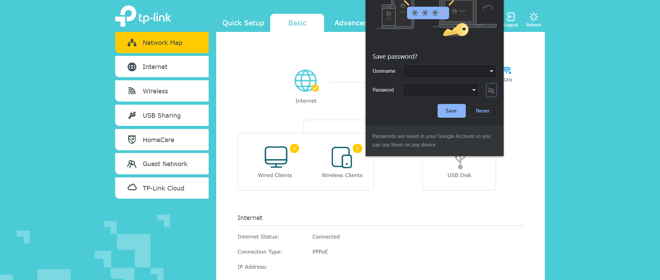
Task: Click the globe icon beside Internet in the sidebar
Action: (x=132, y=67)
